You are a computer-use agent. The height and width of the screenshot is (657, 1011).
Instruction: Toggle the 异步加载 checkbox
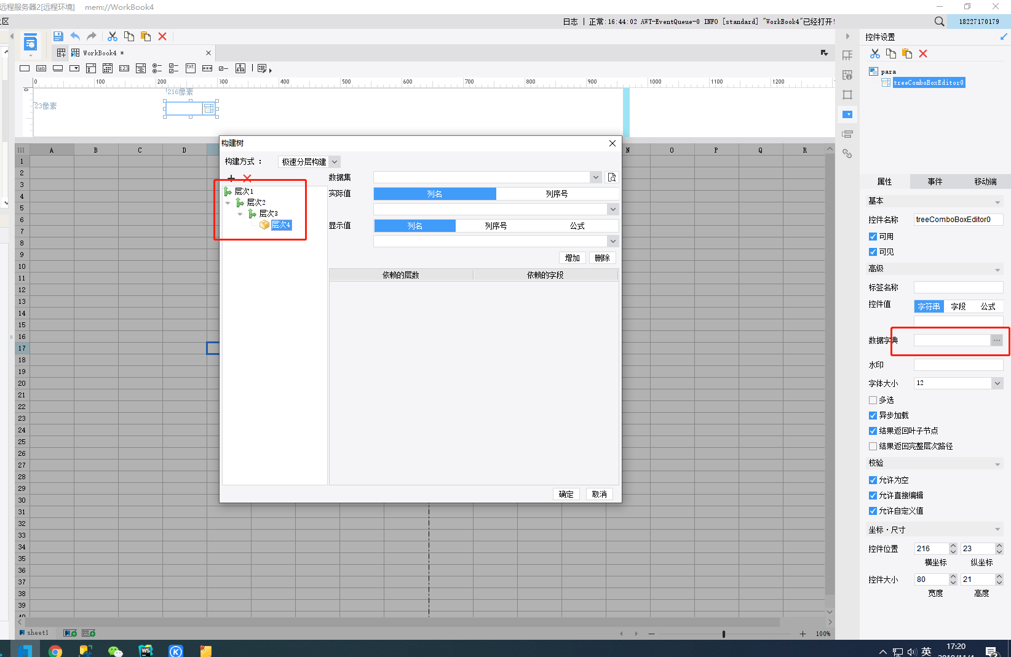873,415
